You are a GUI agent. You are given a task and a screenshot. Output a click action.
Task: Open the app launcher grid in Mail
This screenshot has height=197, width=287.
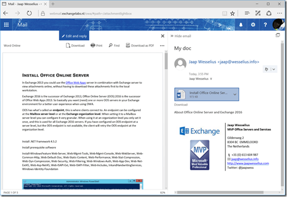7,24
